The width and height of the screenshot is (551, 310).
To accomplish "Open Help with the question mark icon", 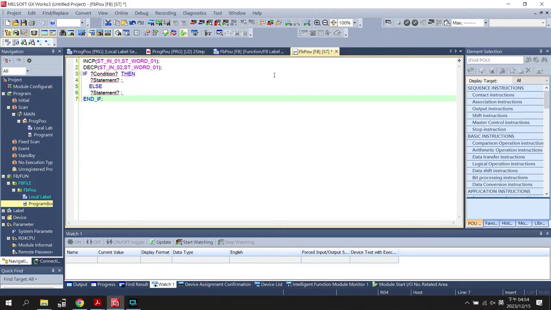I will (x=53, y=23).
